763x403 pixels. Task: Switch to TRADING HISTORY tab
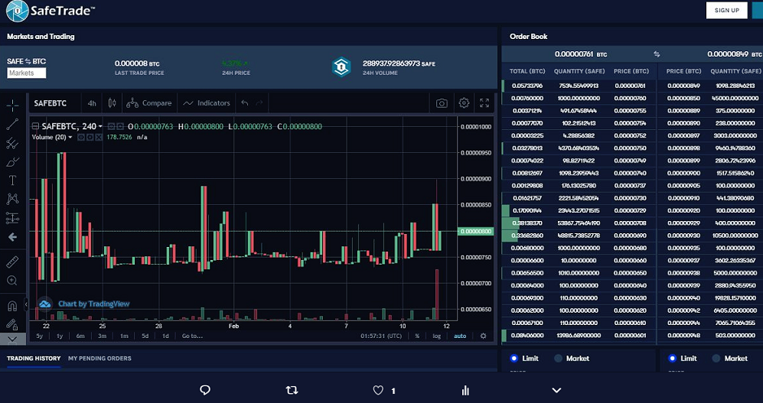coord(34,359)
